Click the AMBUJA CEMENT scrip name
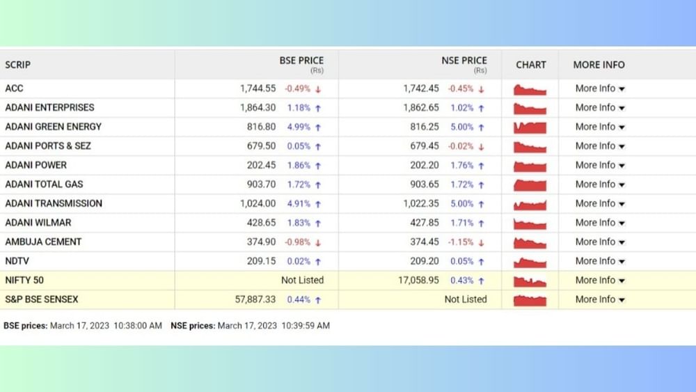 coord(43,242)
